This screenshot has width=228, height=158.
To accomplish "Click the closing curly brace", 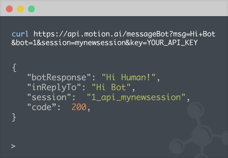I will point(14,117).
